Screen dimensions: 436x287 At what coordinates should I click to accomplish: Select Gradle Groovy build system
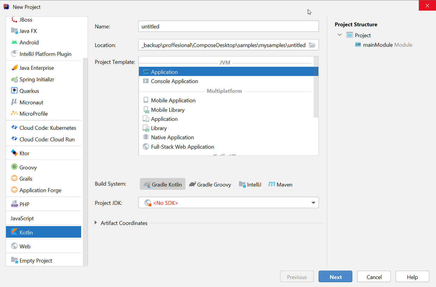click(x=210, y=184)
